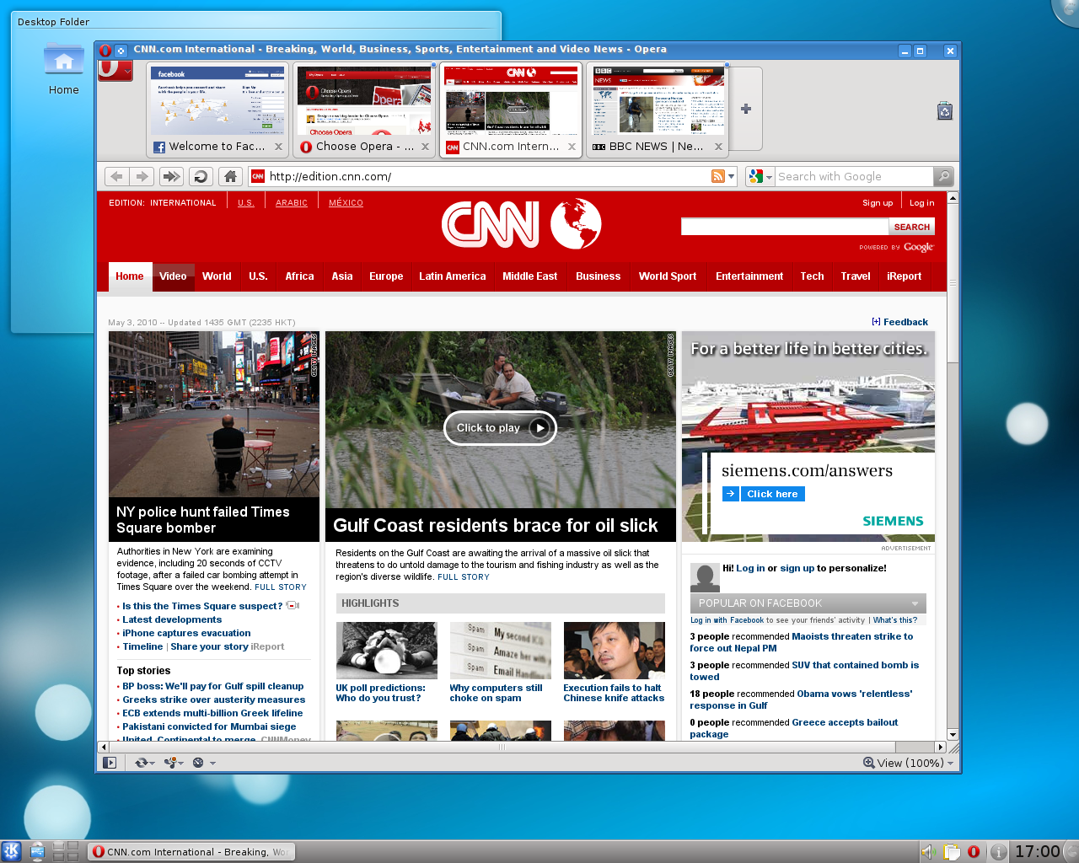This screenshot has width=1079, height=863.
Task: Click the Search with Google field
Action: (854, 176)
